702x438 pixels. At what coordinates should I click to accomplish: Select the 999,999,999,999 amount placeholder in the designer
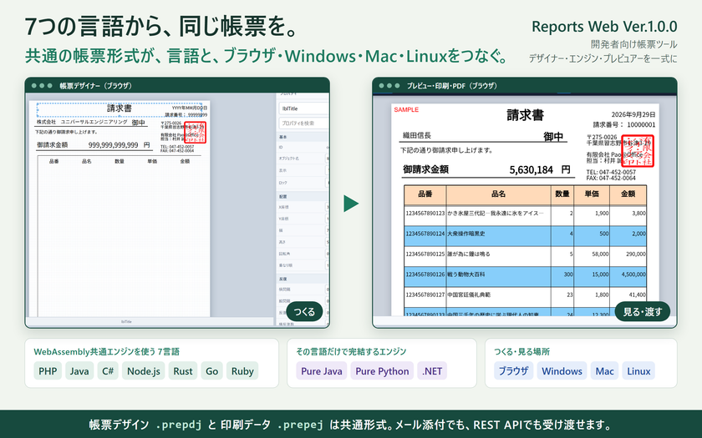click(114, 145)
